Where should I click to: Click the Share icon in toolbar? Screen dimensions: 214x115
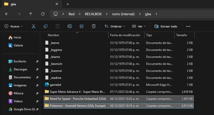81,26
